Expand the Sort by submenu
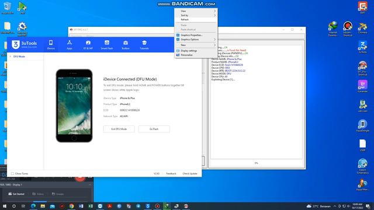 (x=196, y=15)
